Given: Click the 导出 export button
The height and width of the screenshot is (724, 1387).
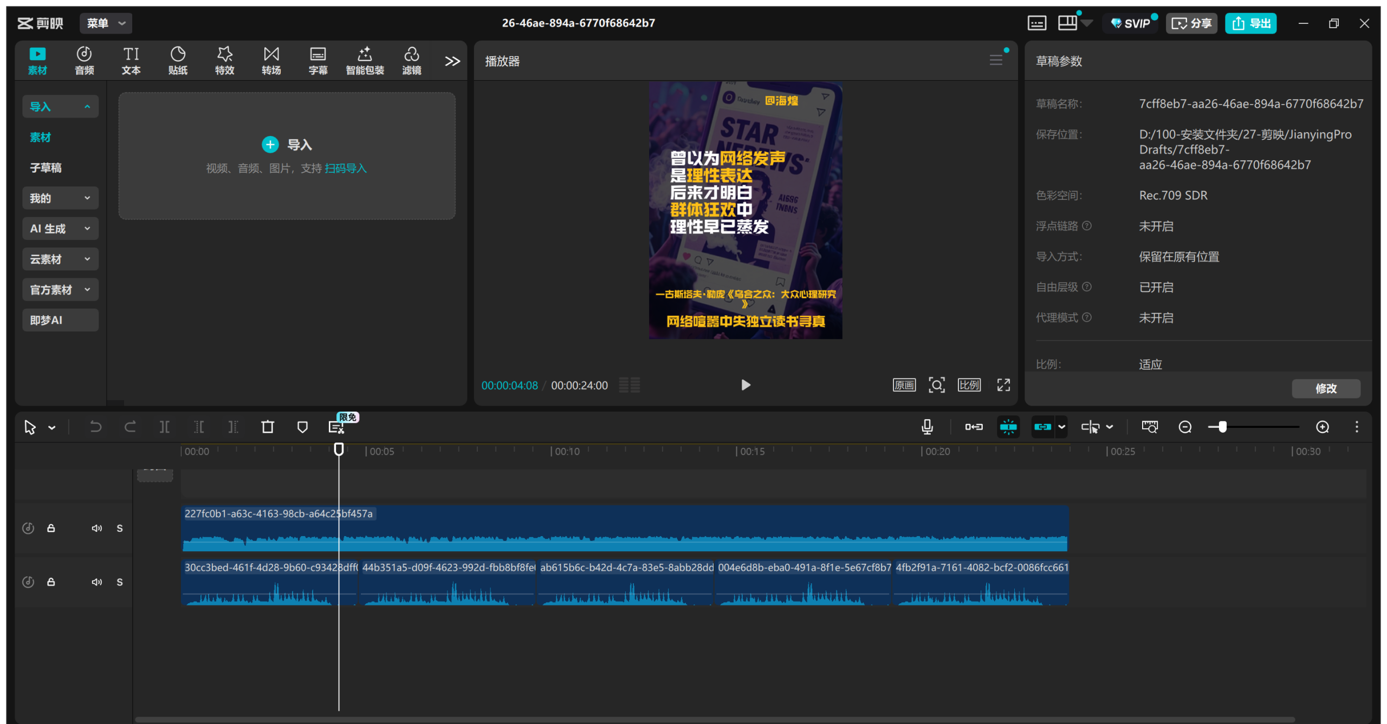Looking at the screenshot, I should tap(1251, 23).
